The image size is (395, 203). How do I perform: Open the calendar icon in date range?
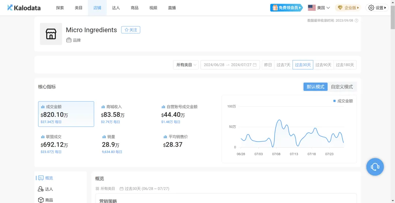[255, 65]
